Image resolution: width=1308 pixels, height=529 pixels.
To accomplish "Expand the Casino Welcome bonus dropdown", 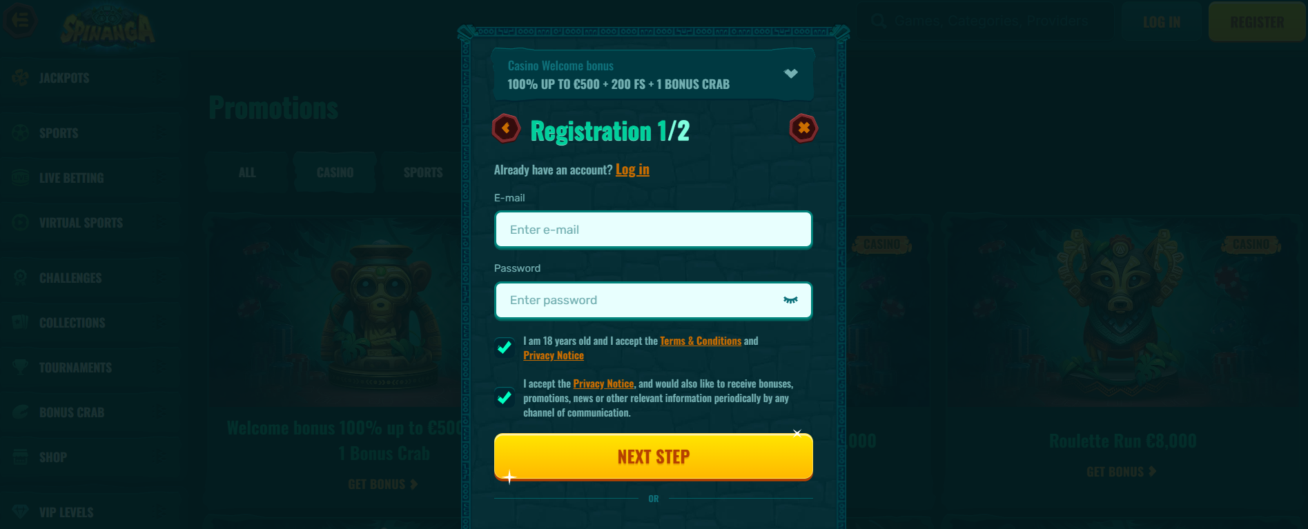I will 791,74.
